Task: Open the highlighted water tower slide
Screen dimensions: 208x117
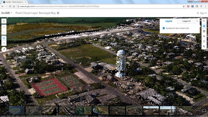Action: tap(134, 110)
